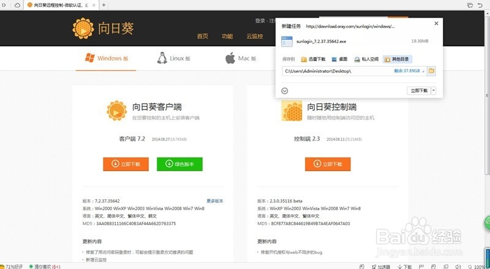
Task: Close the new download task dialog
Action: point(436,23)
